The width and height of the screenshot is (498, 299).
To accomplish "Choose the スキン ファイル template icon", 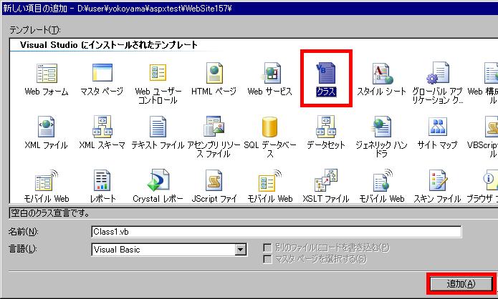I will click(x=438, y=180).
